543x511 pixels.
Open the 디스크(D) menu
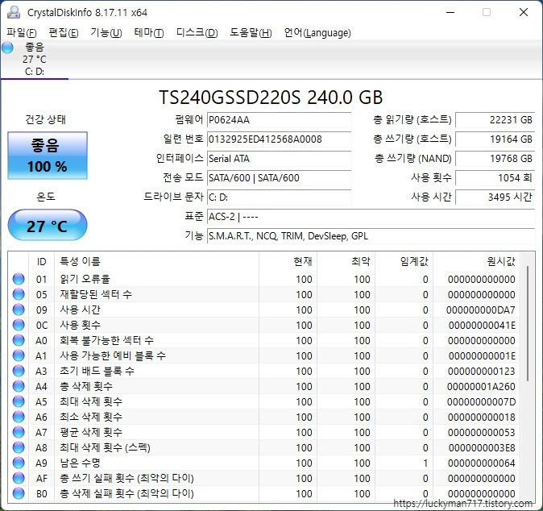tap(197, 32)
